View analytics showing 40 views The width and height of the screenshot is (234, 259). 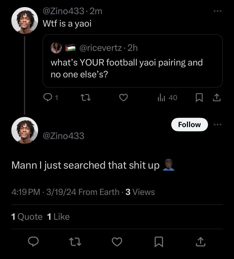[x=167, y=97]
